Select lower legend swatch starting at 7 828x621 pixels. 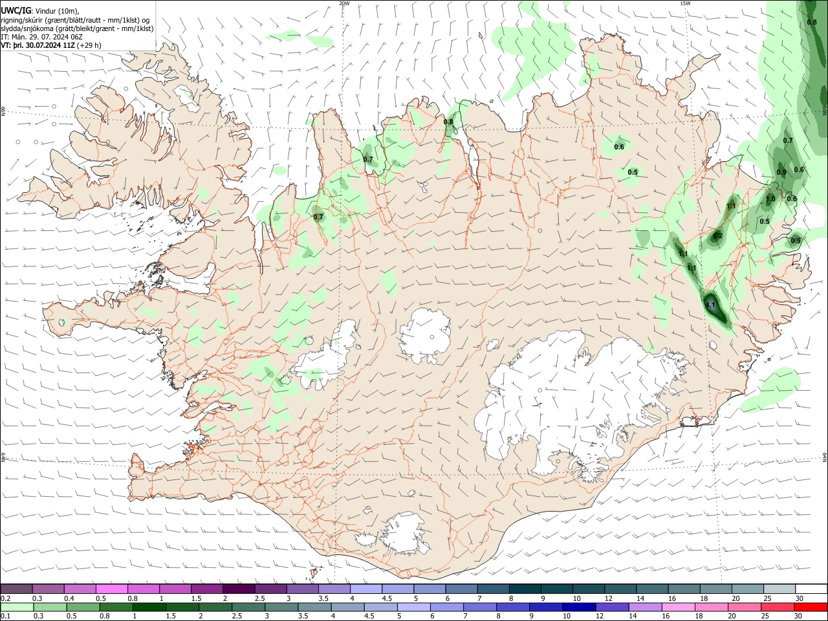click(x=479, y=607)
